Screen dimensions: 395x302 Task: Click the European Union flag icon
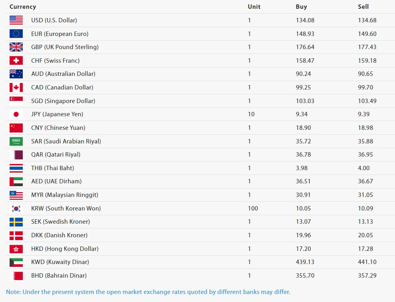pyautogui.click(x=16, y=34)
